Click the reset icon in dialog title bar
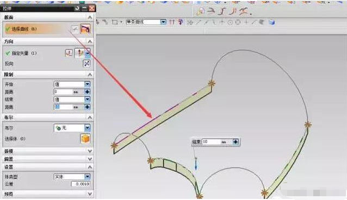Screen dimensions: 347x200 77,8
